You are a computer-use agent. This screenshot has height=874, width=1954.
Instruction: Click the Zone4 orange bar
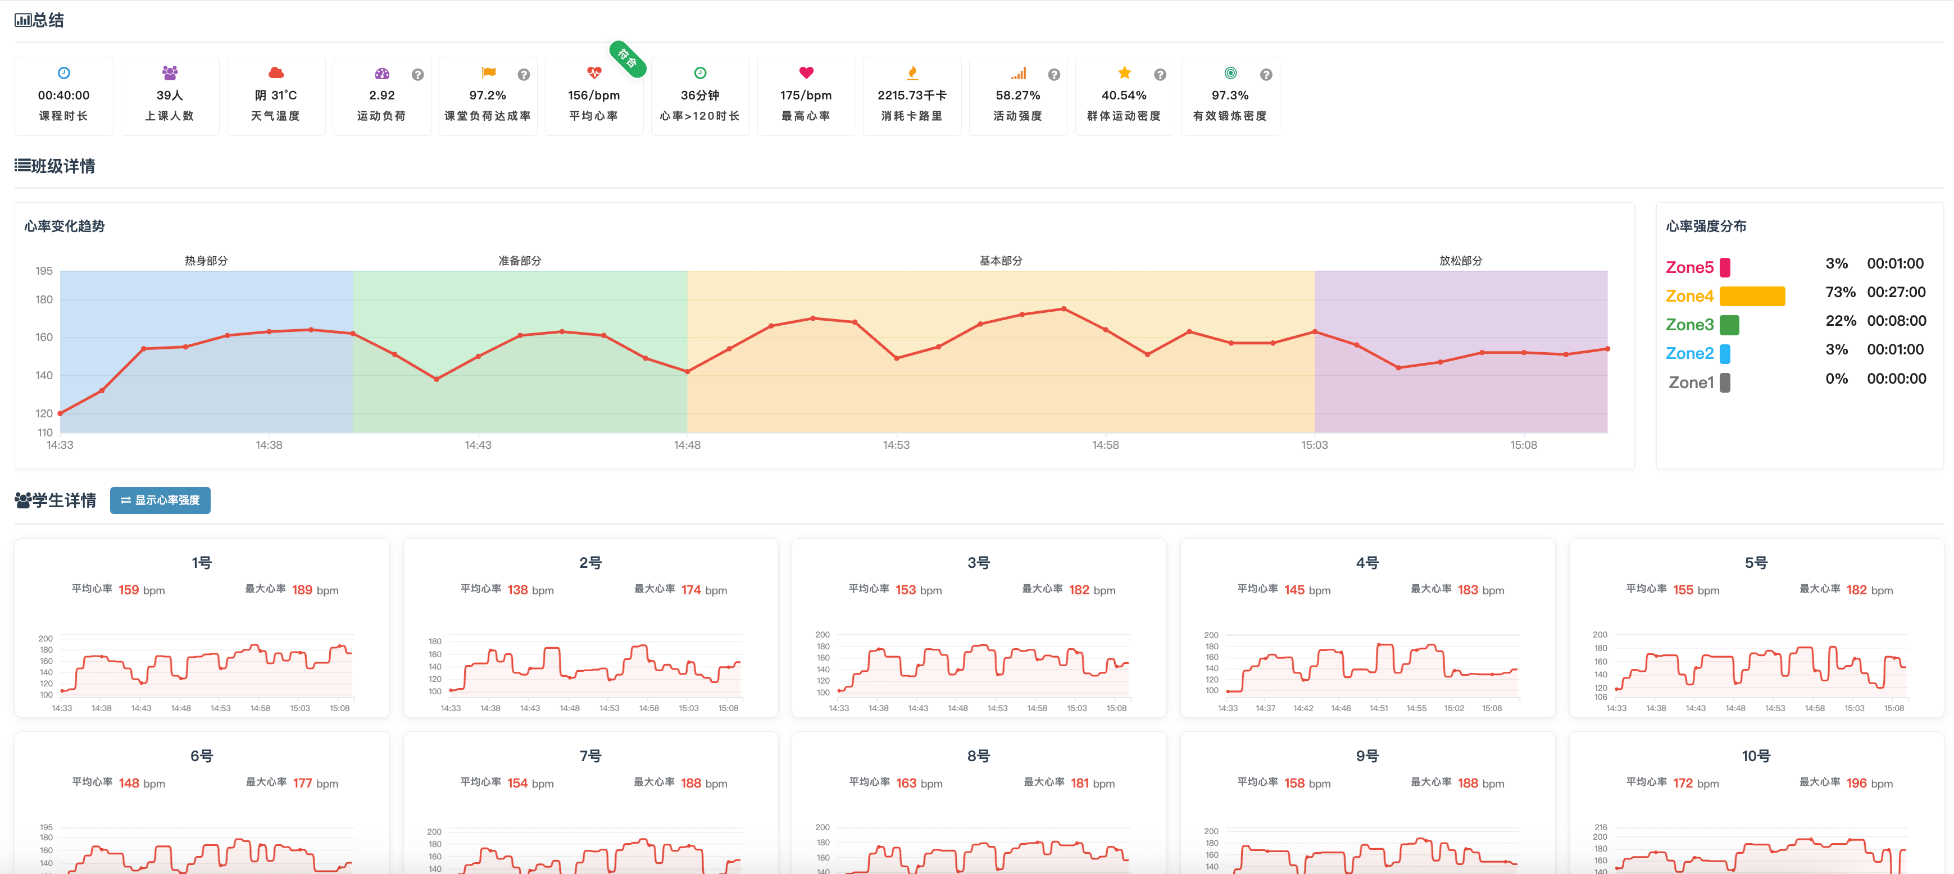click(x=1752, y=296)
